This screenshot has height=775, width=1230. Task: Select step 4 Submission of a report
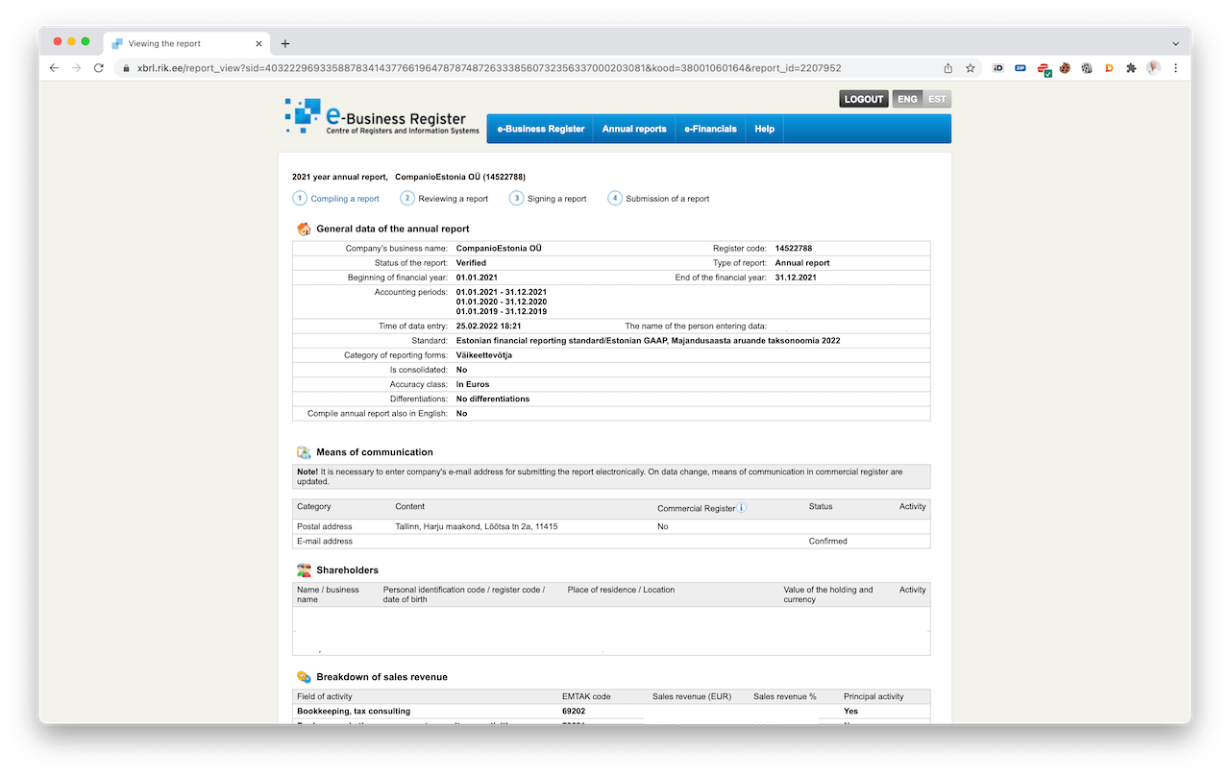pos(614,198)
